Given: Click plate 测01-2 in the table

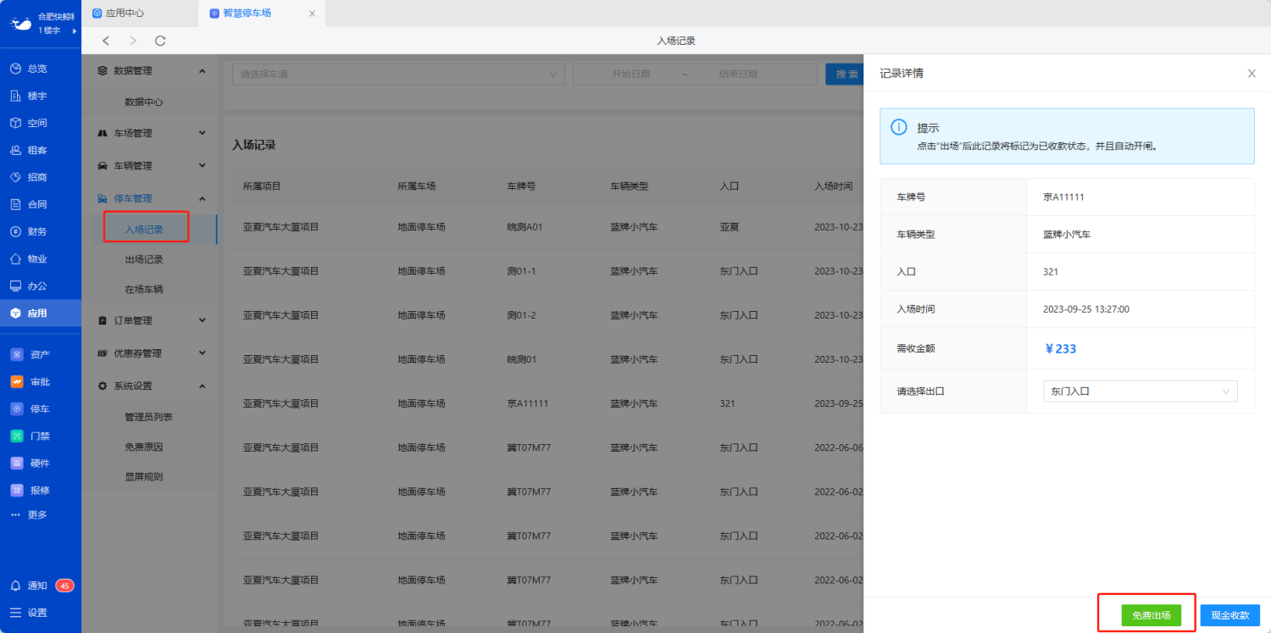Looking at the screenshot, I should coord(522,315).
